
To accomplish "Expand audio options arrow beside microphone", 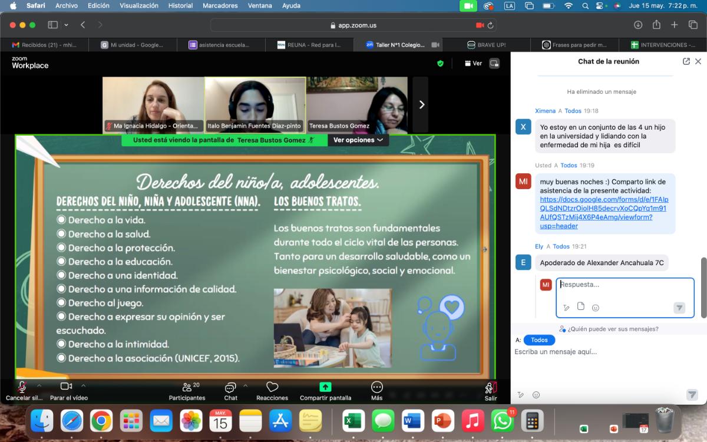I will coord(39,384).
